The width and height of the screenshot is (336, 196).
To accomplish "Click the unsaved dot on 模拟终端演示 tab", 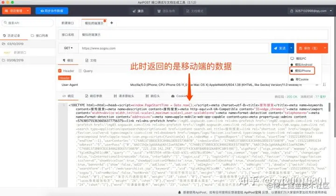I will pos(105,21).
